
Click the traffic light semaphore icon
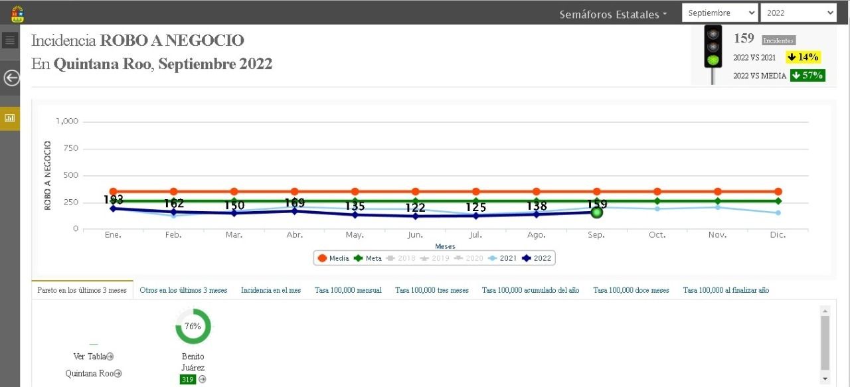713,54
